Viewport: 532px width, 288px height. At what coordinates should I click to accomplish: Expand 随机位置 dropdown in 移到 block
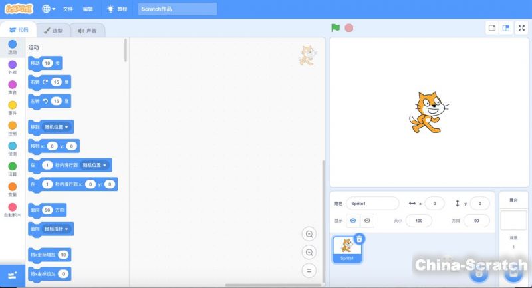(x=58, y=126)
